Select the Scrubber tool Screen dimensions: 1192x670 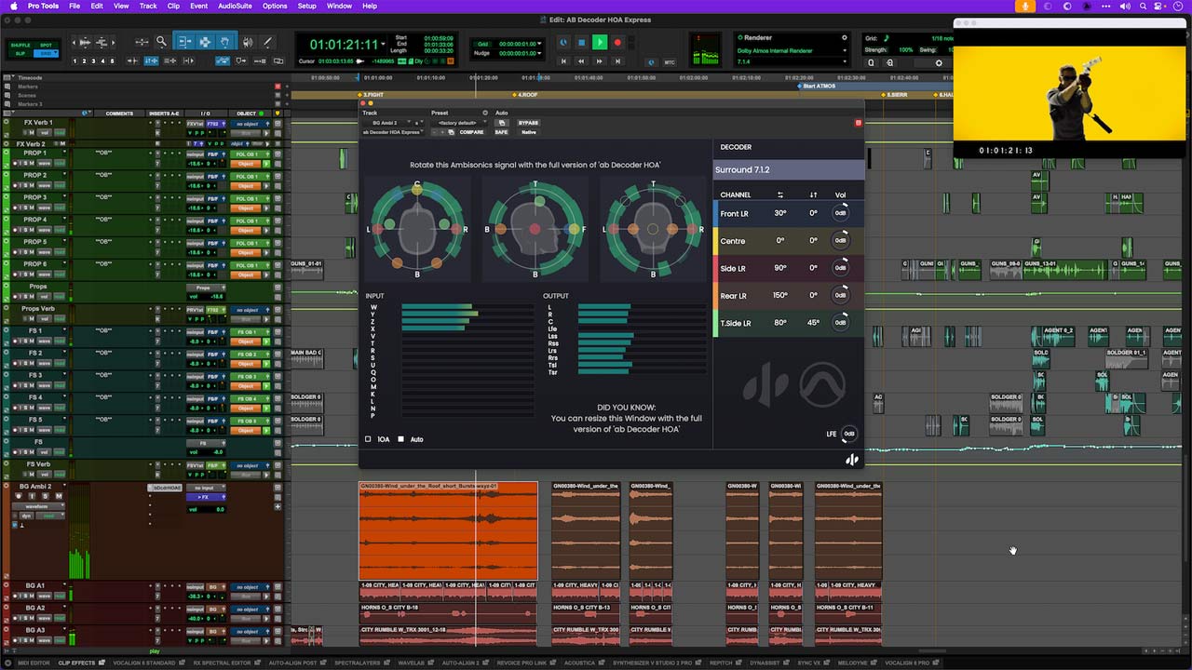(249, 40)
